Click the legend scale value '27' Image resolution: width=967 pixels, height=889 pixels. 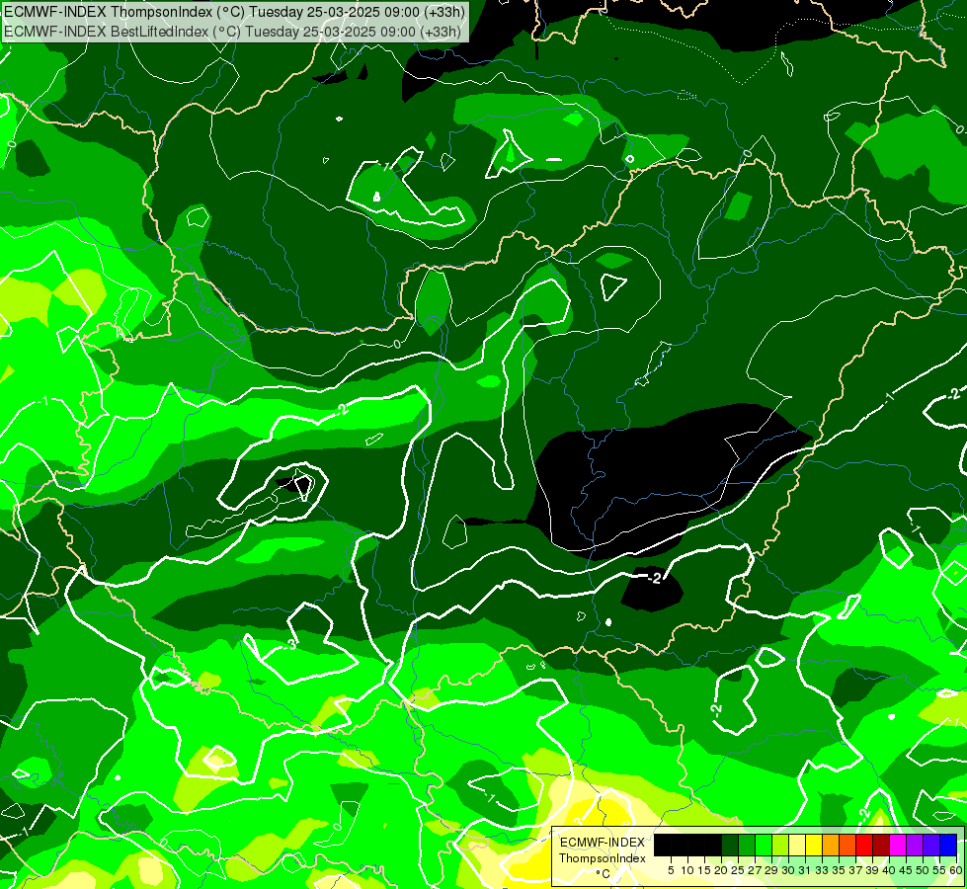755,870
